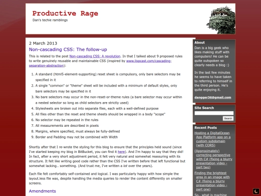The image size is (261, 196).
Task: Follow the Non-cascading CSS: A revolution link
Action: (x=95, y=56)
